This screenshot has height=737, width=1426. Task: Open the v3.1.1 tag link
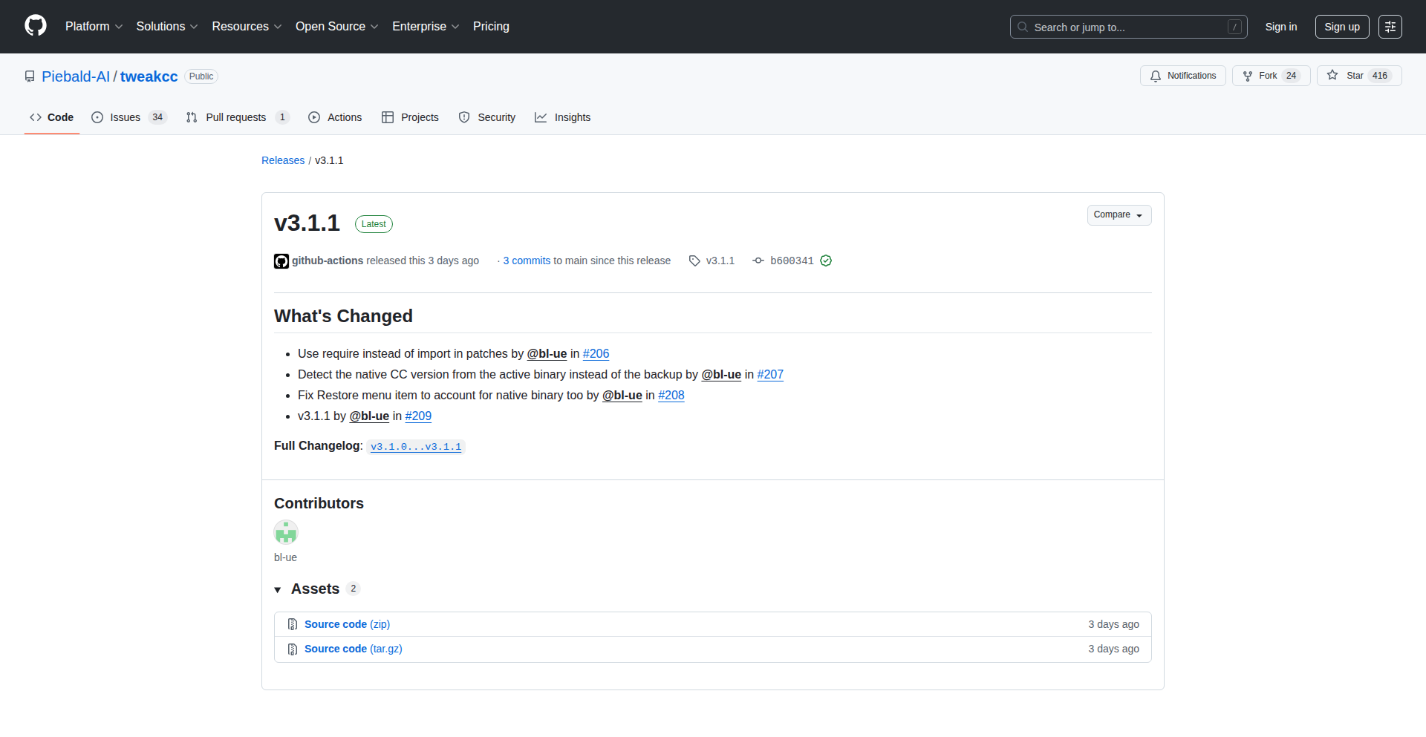tap(719, 261)
